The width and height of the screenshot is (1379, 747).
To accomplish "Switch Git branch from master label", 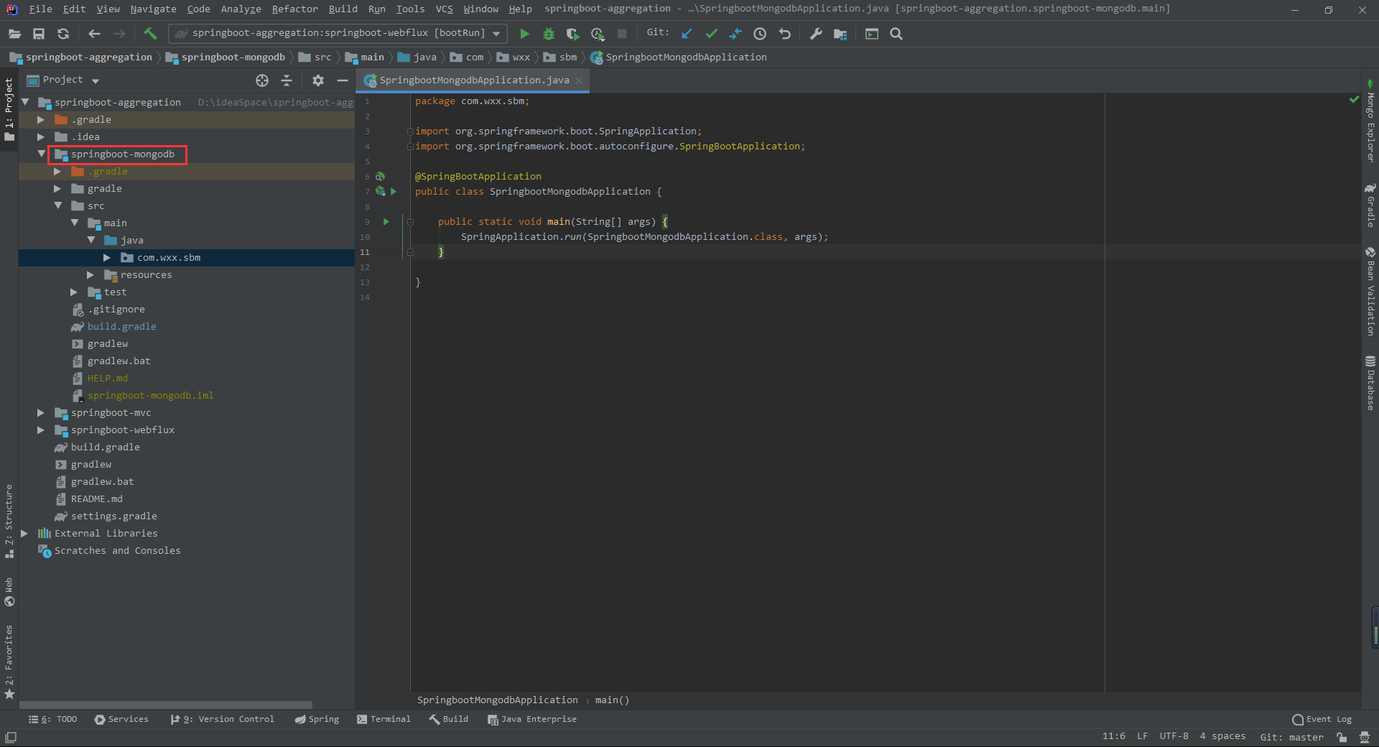I will coord(1291,737).
